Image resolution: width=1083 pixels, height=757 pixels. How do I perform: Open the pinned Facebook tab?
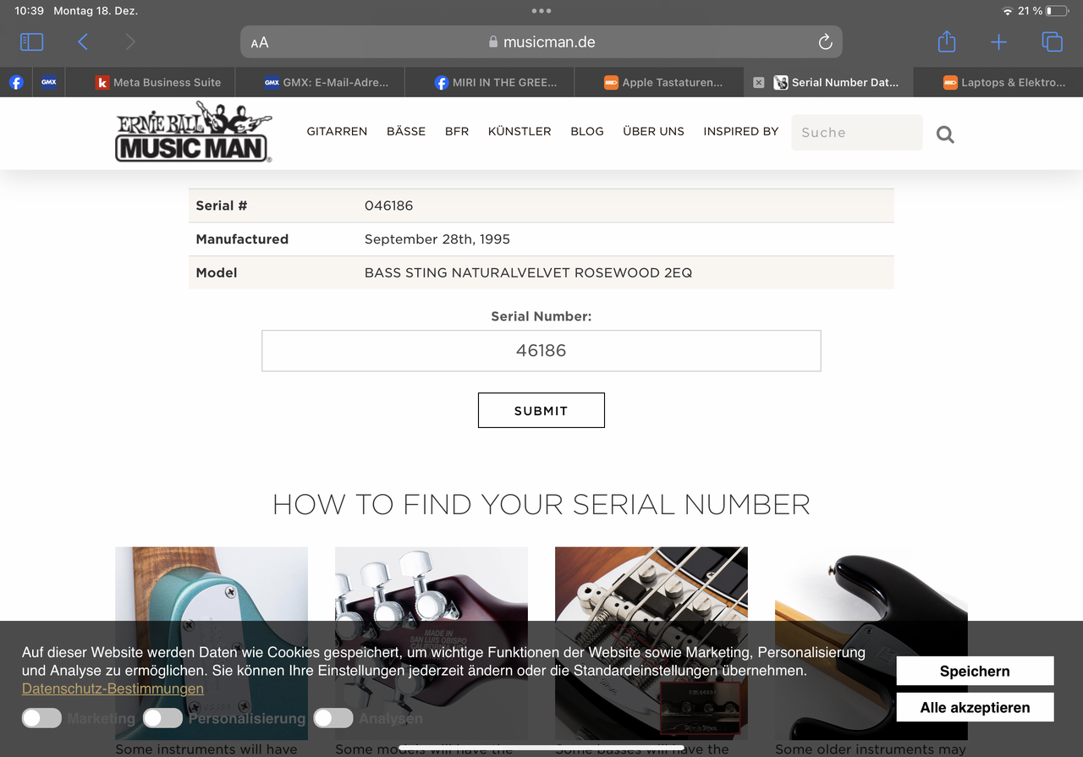coord(16,82)
